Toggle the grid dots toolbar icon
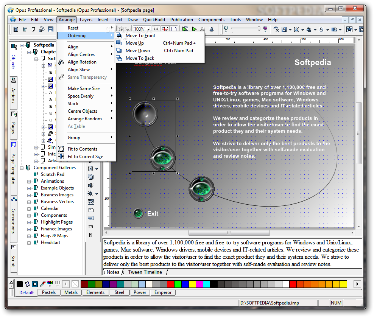Image resolution: width=374 pixels, height=317 pixels. click(156, 29)
